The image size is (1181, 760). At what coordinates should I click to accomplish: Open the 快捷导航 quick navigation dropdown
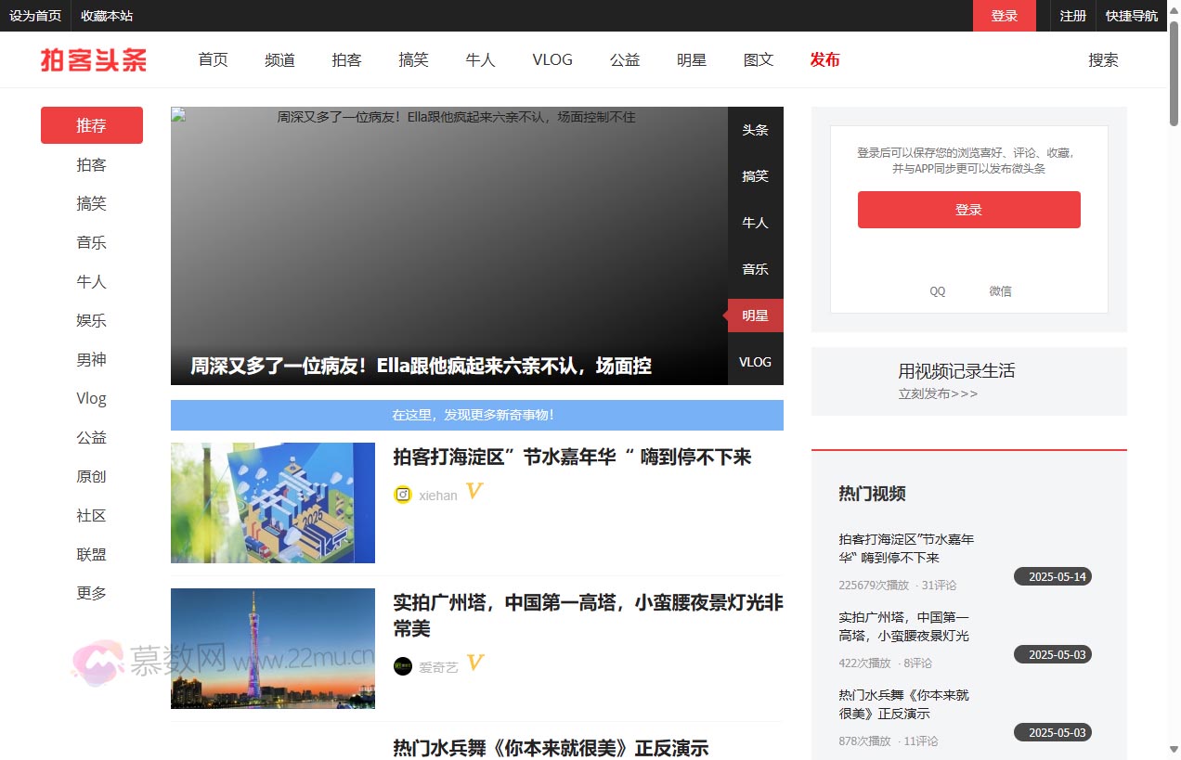pyautogui.click(x=1132, y=16)
